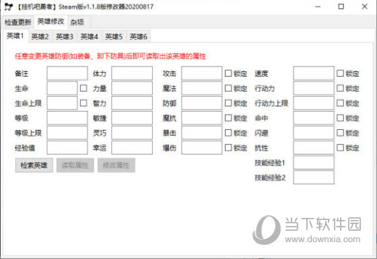
Task: Focus the 行动力上限 input field
Action: coord(314,103)
